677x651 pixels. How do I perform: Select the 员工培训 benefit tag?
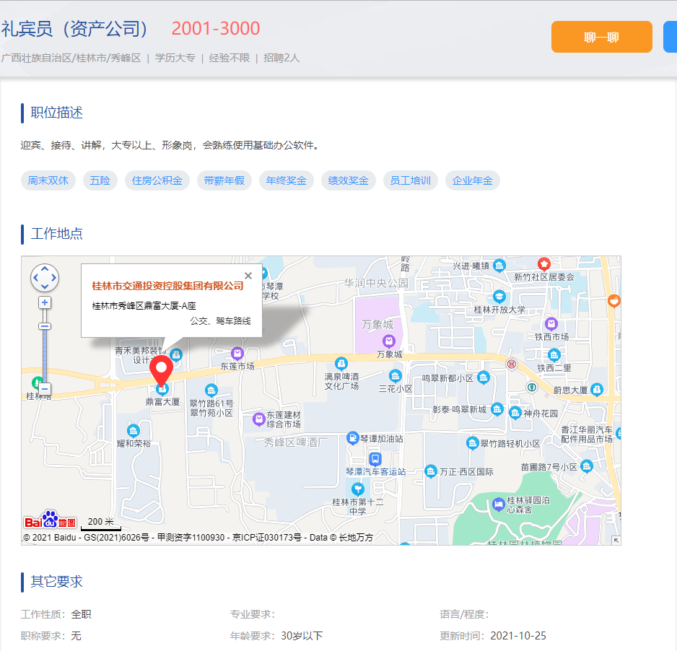point(411,180)
